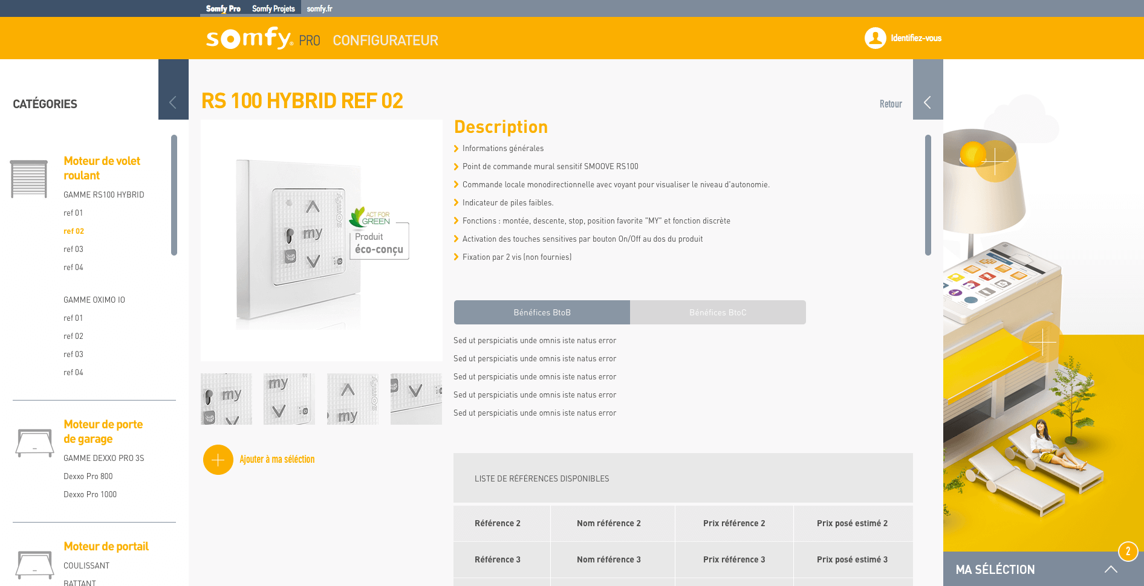This screenshot has width=1144, height=586.
Task: Click the orange plus Ajouter icon
Action: click(218, 460)
